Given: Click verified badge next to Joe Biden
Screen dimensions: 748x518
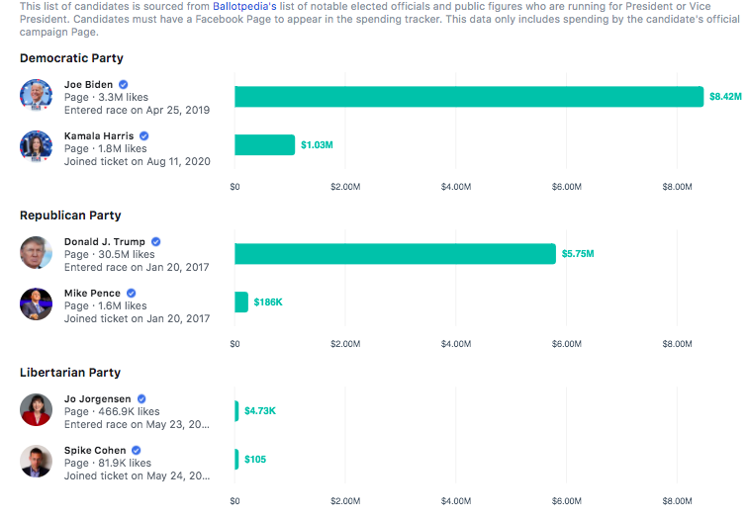Looking at the screenshot, I should tap(124, 85).
